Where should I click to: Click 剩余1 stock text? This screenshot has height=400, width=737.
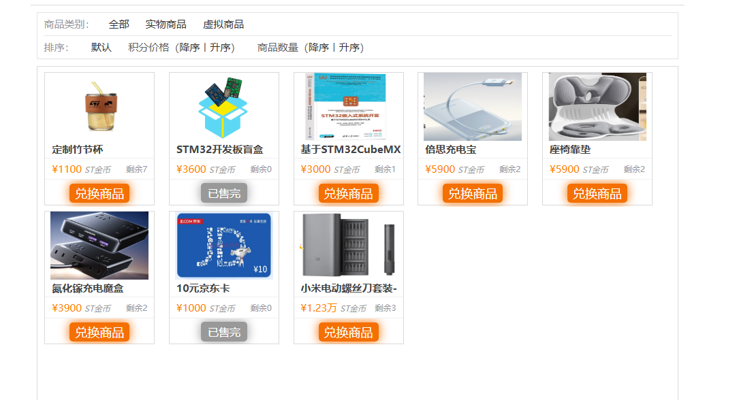(386, 169)
